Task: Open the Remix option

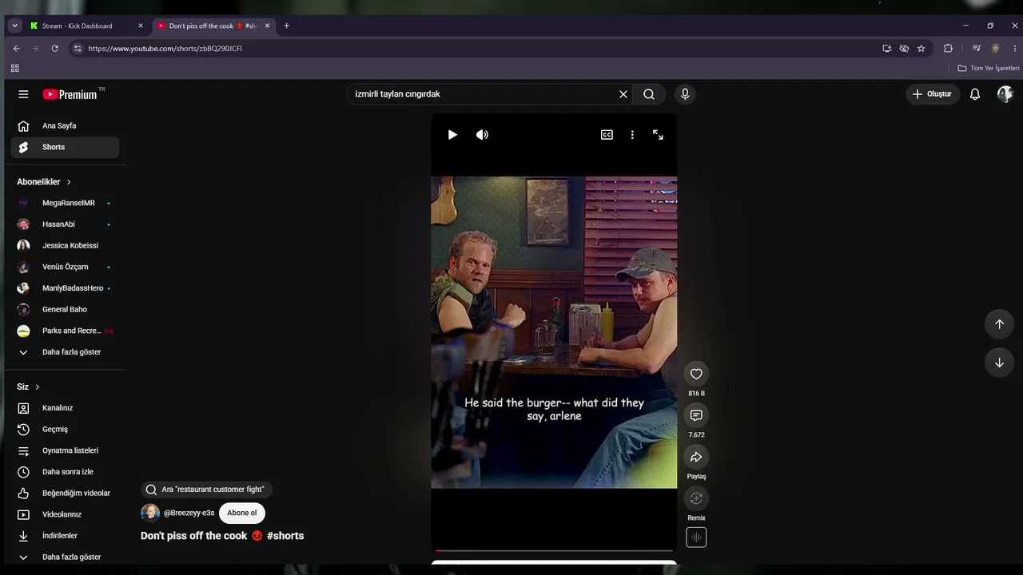Action: pos(696,498)
